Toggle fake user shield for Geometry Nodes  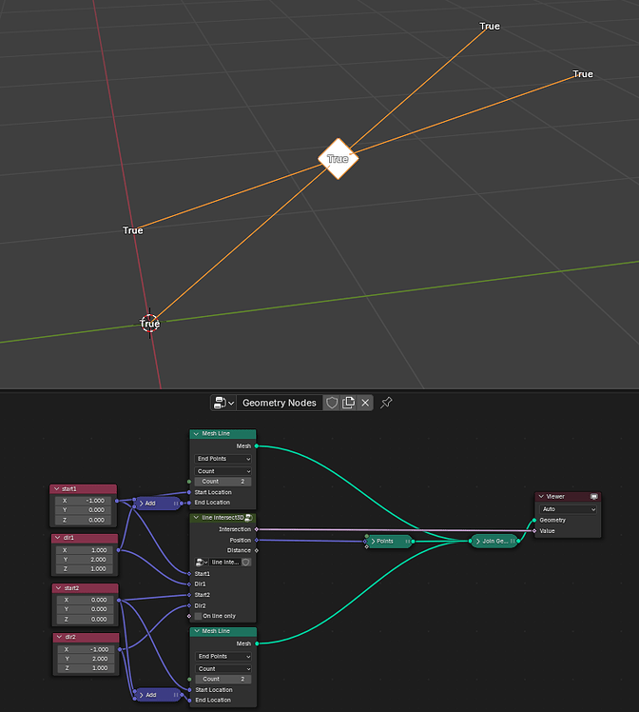pos(332,403)
